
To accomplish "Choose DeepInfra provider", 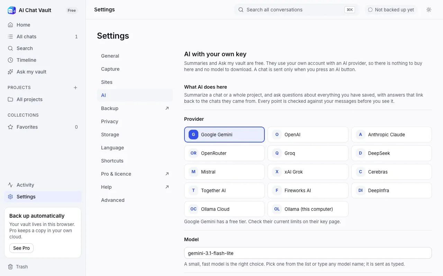I will click(x=391, y=190).
